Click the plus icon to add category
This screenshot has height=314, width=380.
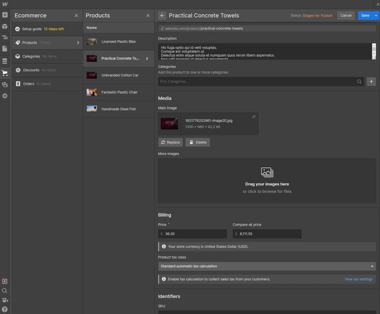pos(371,82)
